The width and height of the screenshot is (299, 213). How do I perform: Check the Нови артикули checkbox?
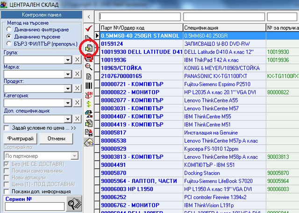tap(7, 177)
